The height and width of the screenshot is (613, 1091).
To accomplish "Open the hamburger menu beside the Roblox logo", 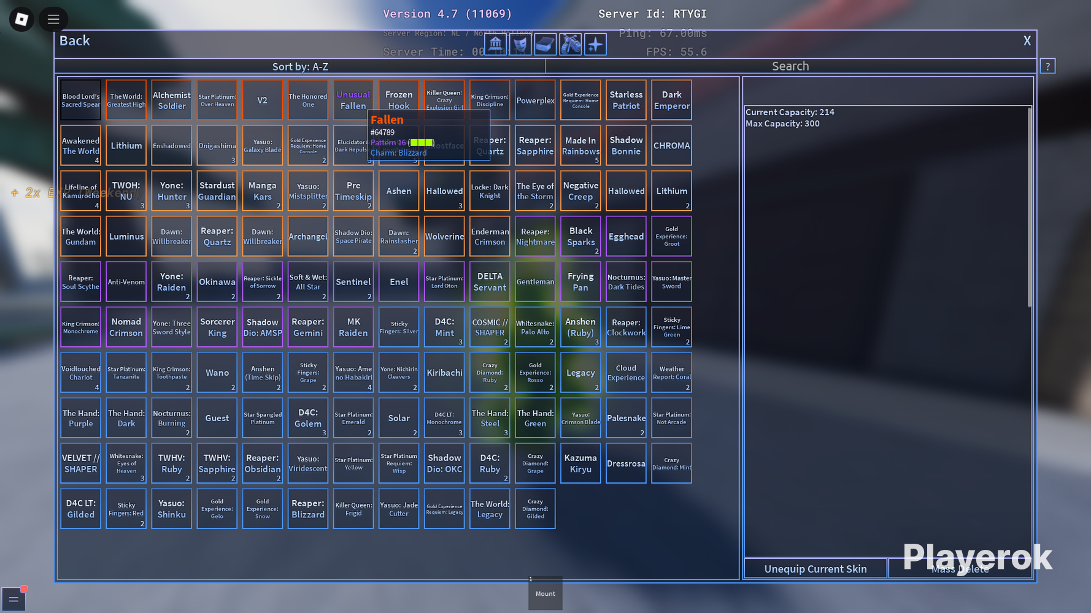I will coord(53,20).
